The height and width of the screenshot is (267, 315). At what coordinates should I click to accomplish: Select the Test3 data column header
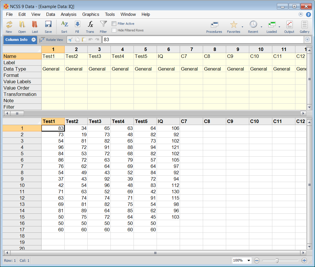99,121
